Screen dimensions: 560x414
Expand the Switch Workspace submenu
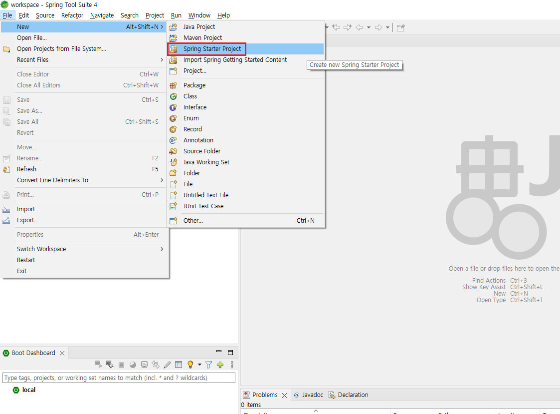pyautogui.click(x=162, y=249)
